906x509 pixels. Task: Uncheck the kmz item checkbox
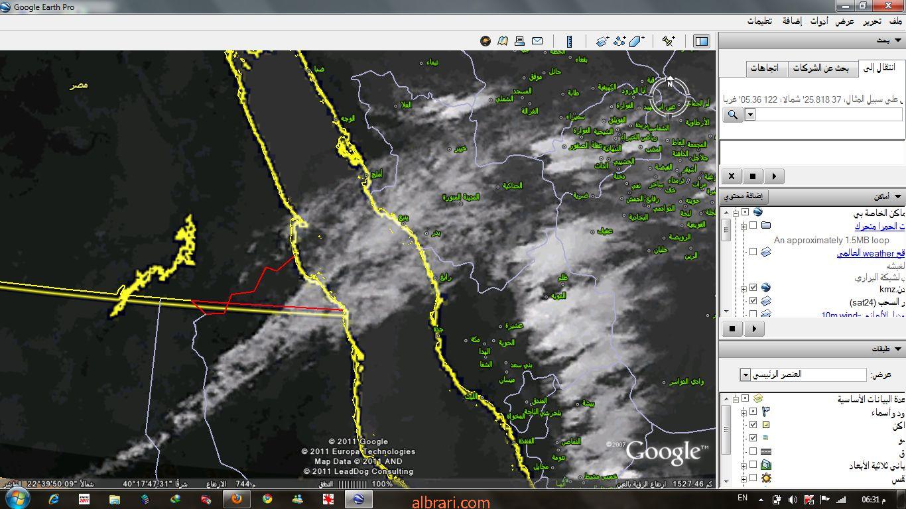point(753,288)
